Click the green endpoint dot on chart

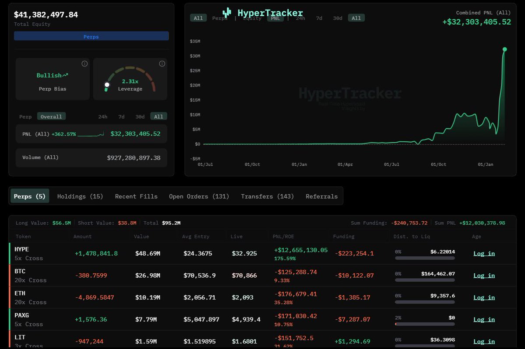[504, 49]
